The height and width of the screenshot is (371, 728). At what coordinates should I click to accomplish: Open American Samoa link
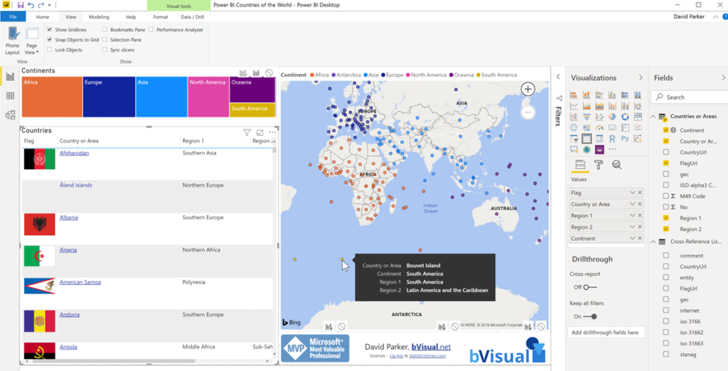tap(80, 282)
